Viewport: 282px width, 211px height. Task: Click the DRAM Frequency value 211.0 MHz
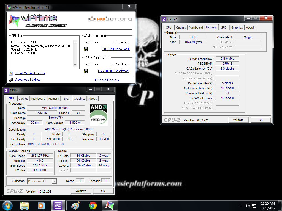(227, 59)
